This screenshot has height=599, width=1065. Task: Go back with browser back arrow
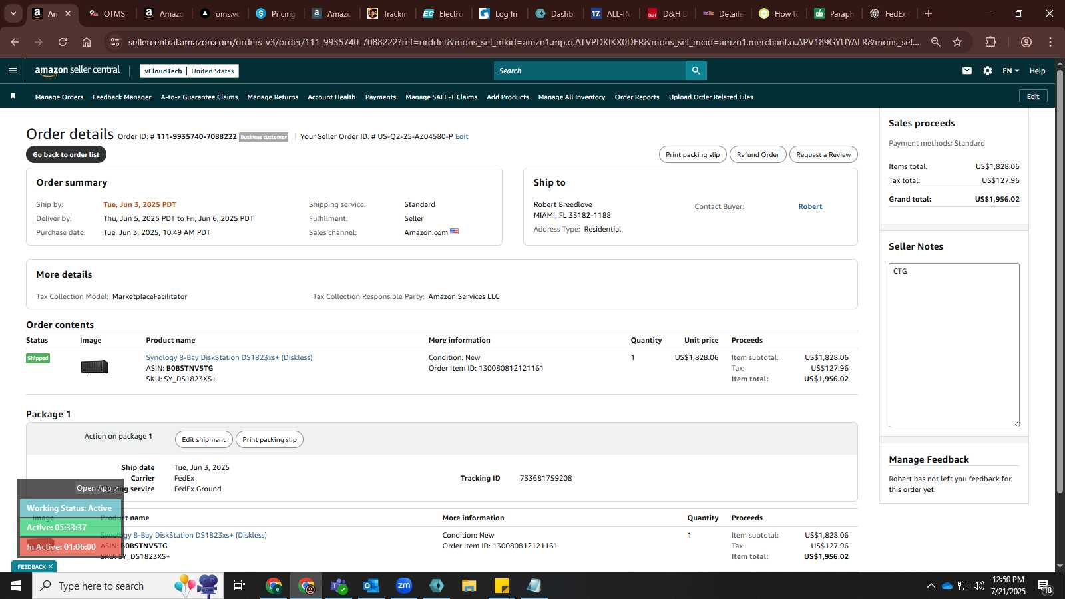click(15, 42)
